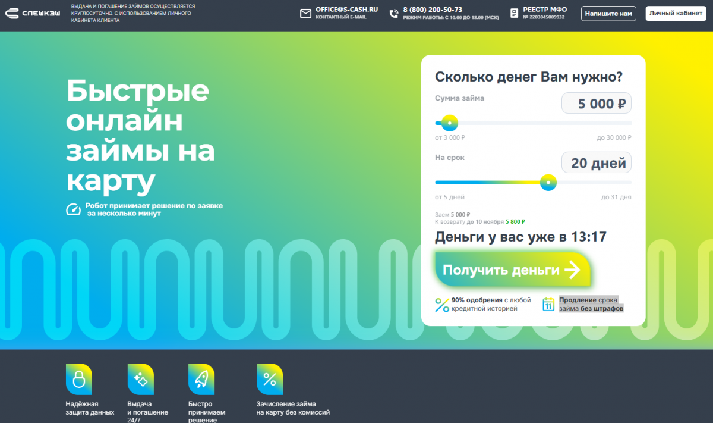Open the Личный кабинет account button
This screenshot has height=423, width=713.
[676, 14]
